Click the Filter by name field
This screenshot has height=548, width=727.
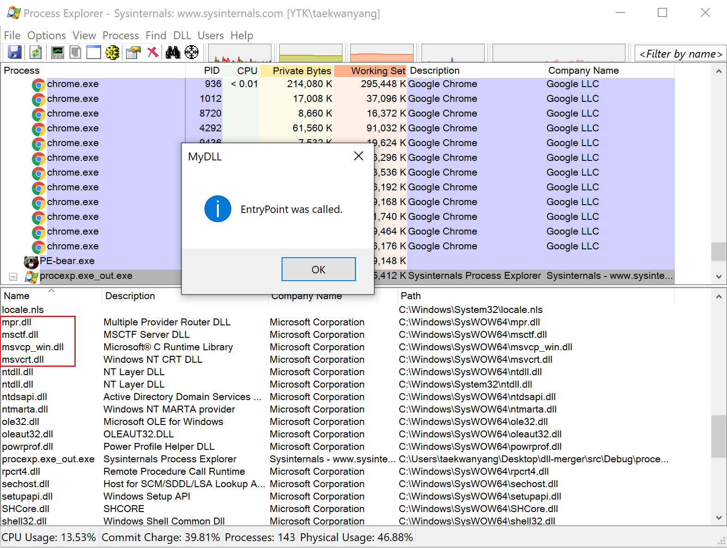(x=680, y=54)
